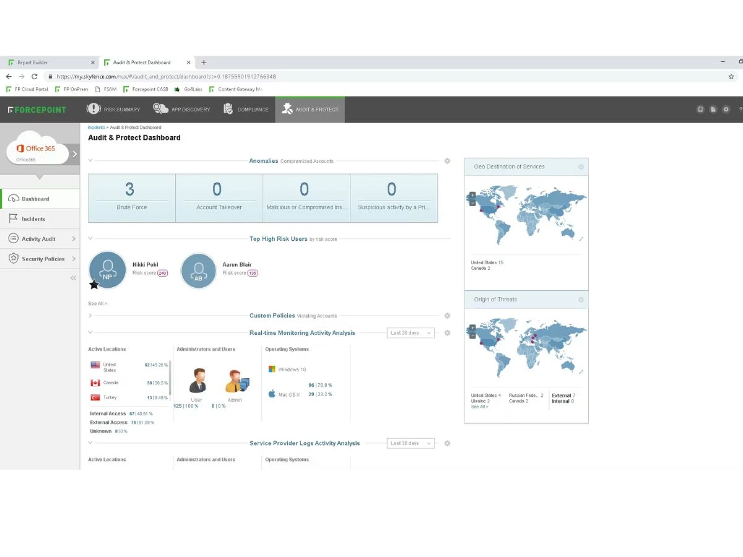Click the Canada flag row
Screen dimensions: 743x557
point(129,382)
